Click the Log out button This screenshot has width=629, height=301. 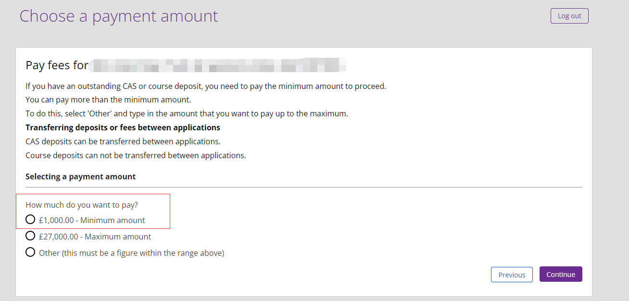click(x=569, y=16)
